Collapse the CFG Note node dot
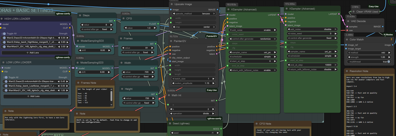 pyautogui.click(x=257, y=124)
